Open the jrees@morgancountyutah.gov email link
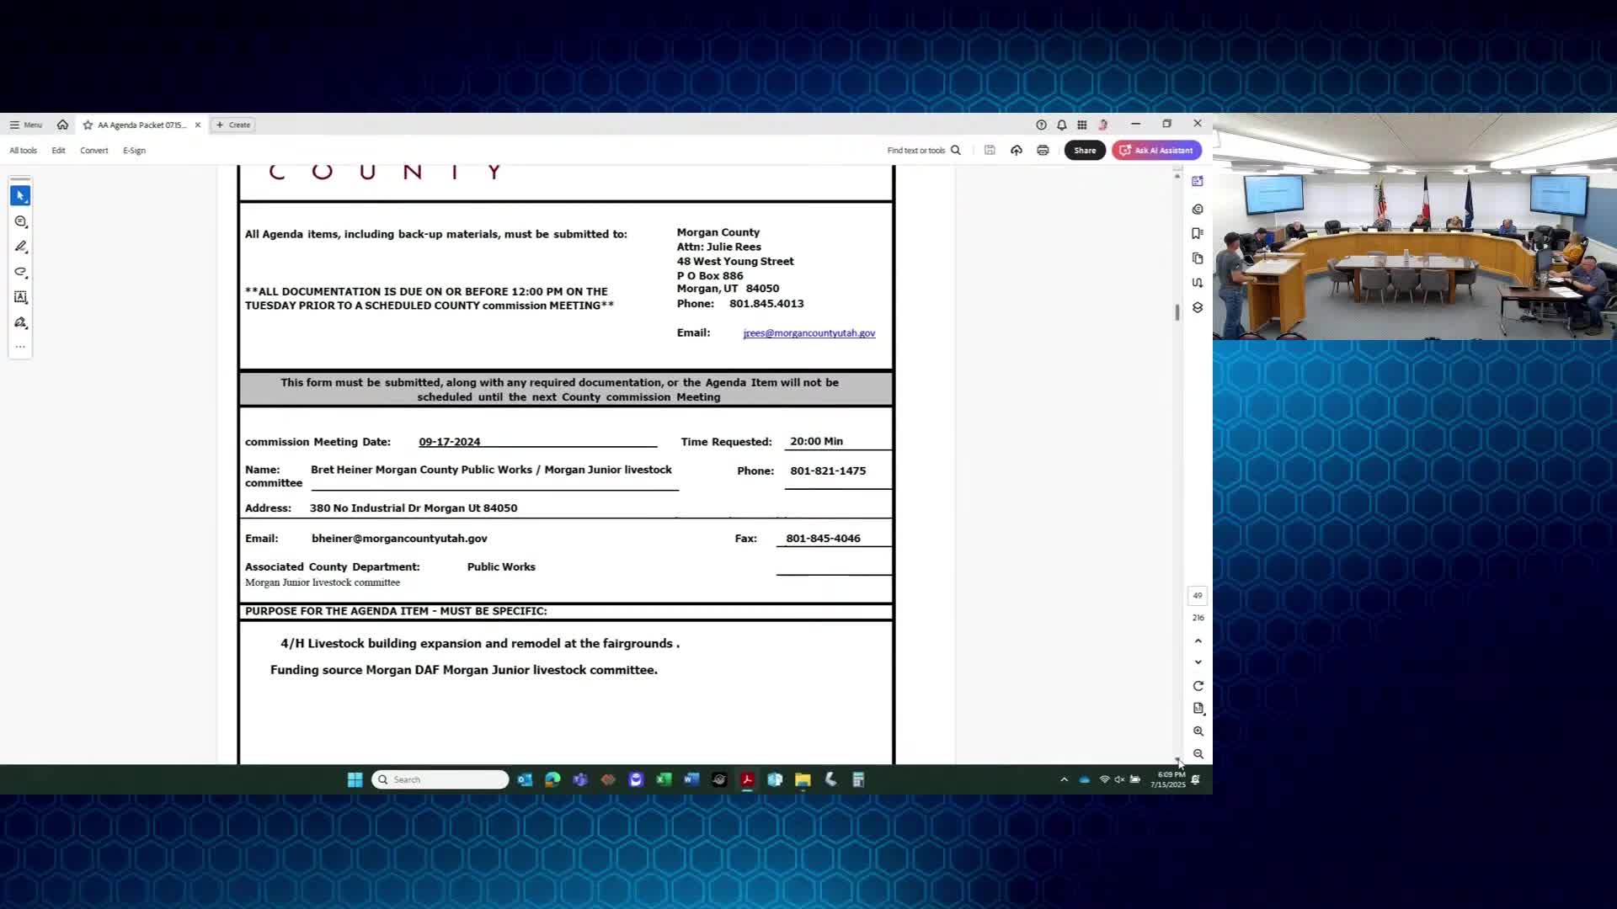The height and width of the screenshot is (909, 1617). coord(808,333)
